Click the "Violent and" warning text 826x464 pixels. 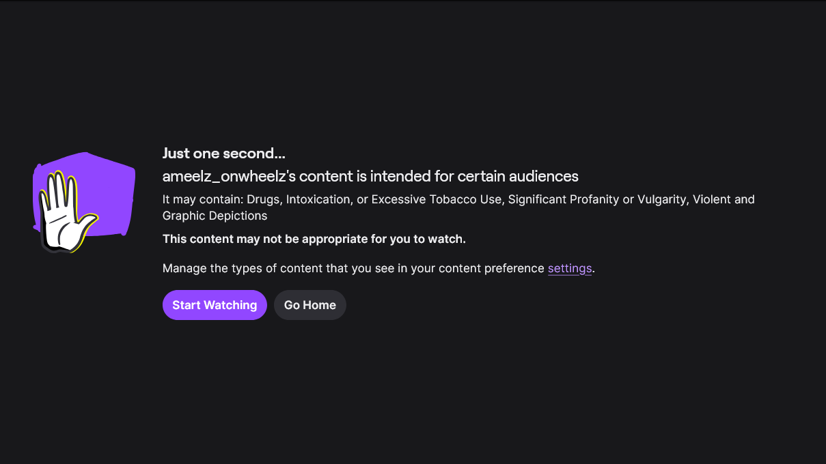(725, 199)
